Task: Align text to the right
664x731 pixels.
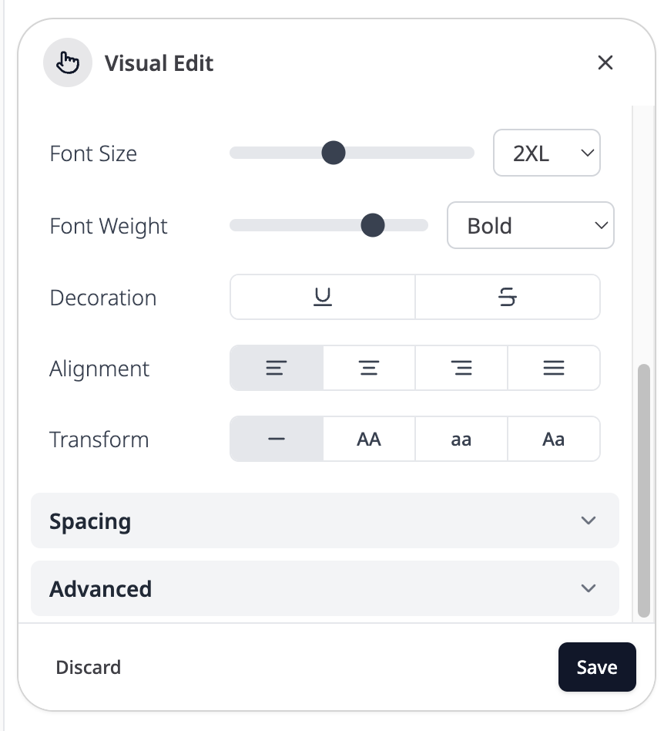Action: tap(461, 369)
